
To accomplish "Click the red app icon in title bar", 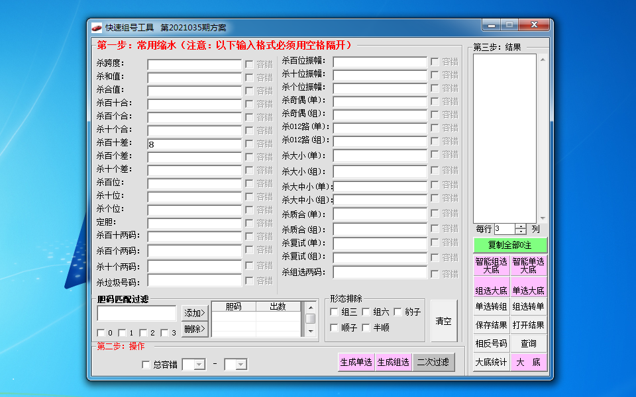I will (97, 28).
